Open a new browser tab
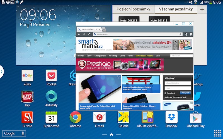This screenshot has height=139, width=223. click(104, 29)
